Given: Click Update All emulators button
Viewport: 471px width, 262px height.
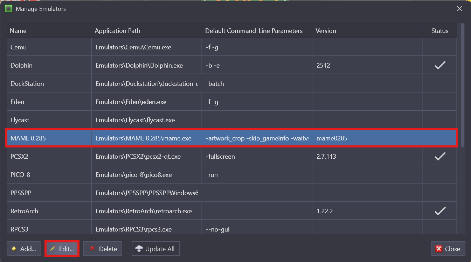Looking at the screenshot, I should (155, 249).
